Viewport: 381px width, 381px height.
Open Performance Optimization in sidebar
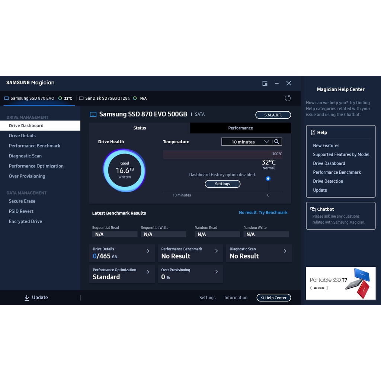[x=36, y=166]
